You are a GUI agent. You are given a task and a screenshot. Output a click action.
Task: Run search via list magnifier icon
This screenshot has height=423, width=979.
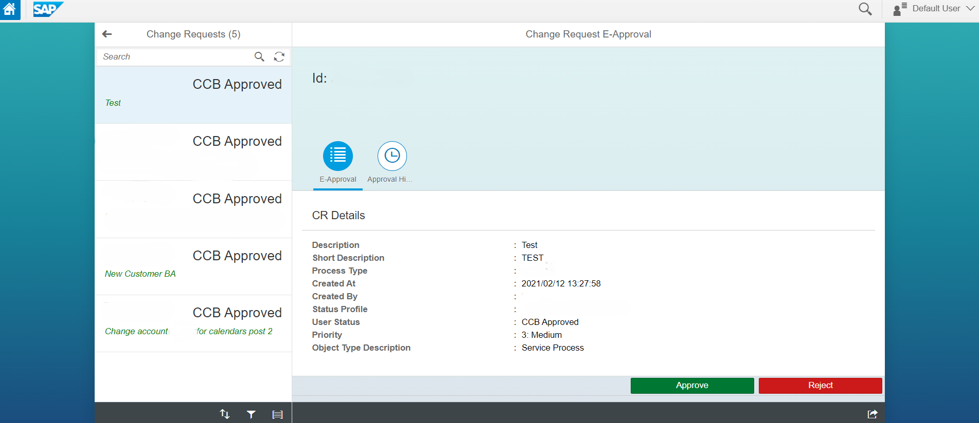259,56
